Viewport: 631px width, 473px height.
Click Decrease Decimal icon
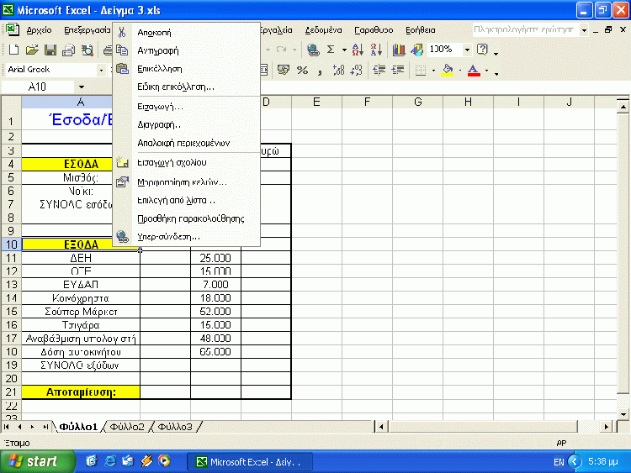[357, 71]
